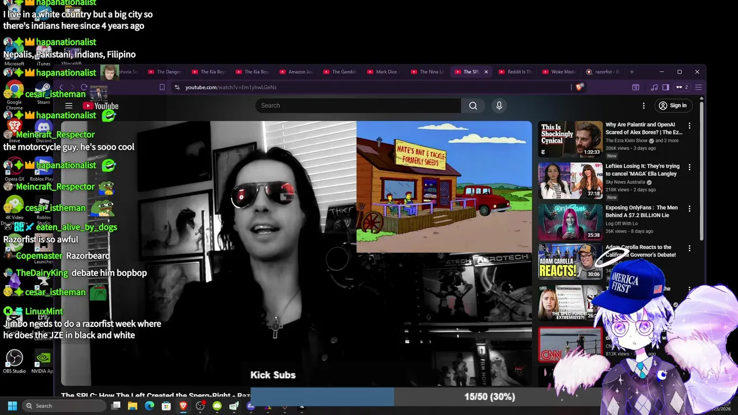Open options menu for Exposing OnlyFans video

(x=689, y=209)
